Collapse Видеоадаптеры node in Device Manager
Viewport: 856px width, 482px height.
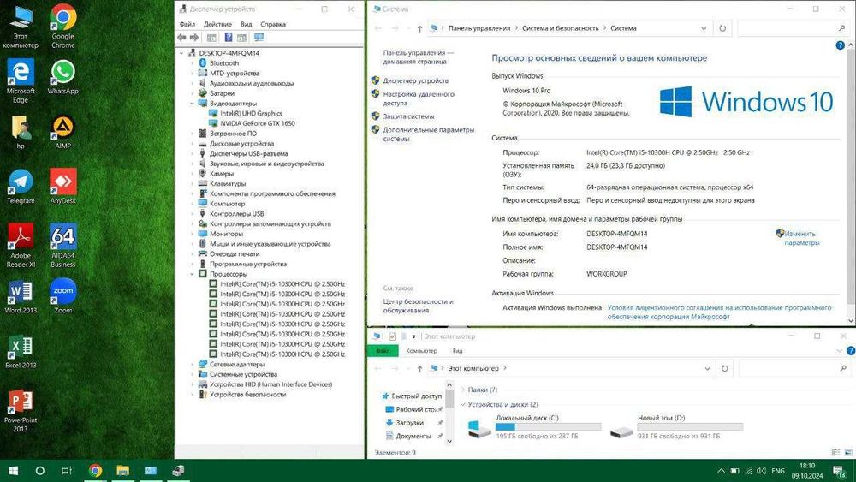click(x=192, y=104)
